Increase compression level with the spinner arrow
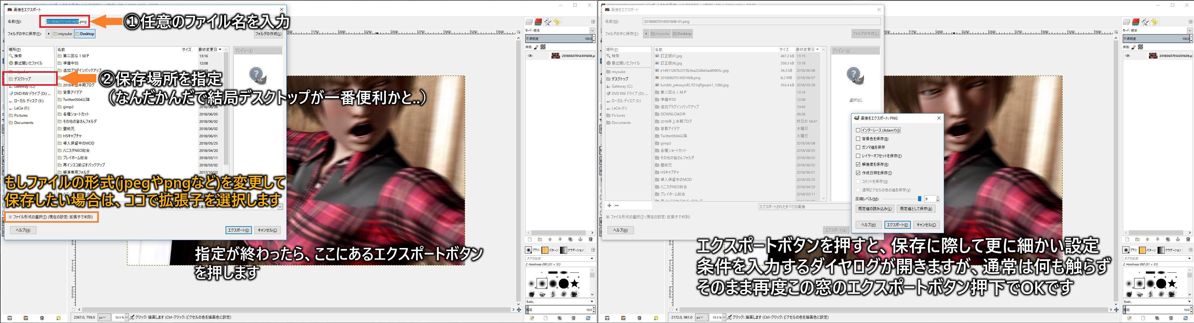Image resolution: width=1194 pixels, height=323 pixels. [938, 198]
